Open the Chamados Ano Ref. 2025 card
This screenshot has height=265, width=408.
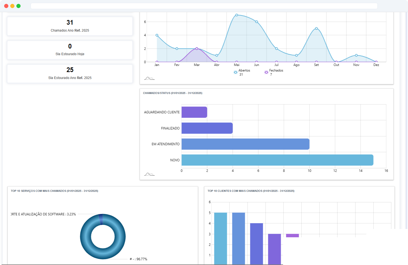point(70,26)
